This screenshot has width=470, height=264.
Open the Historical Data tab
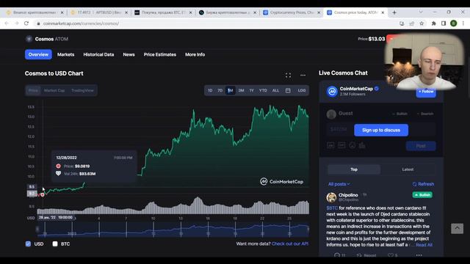[x=98, y=54]
